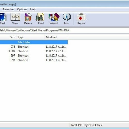Click the Test toolbar icon

[x=3, y=17]
